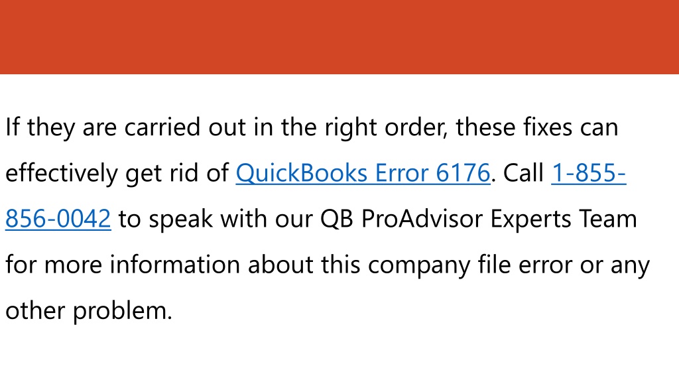
Task: Click the 1-855- phone number link
Action: (589, 173)
